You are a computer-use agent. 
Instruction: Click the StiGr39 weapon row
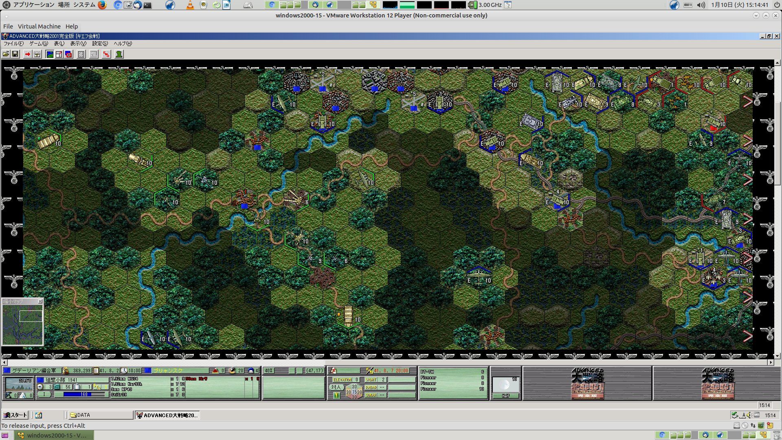click(x=147, y=395)
